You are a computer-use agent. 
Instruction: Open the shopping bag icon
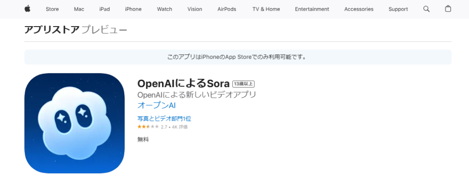click(448, 9)
